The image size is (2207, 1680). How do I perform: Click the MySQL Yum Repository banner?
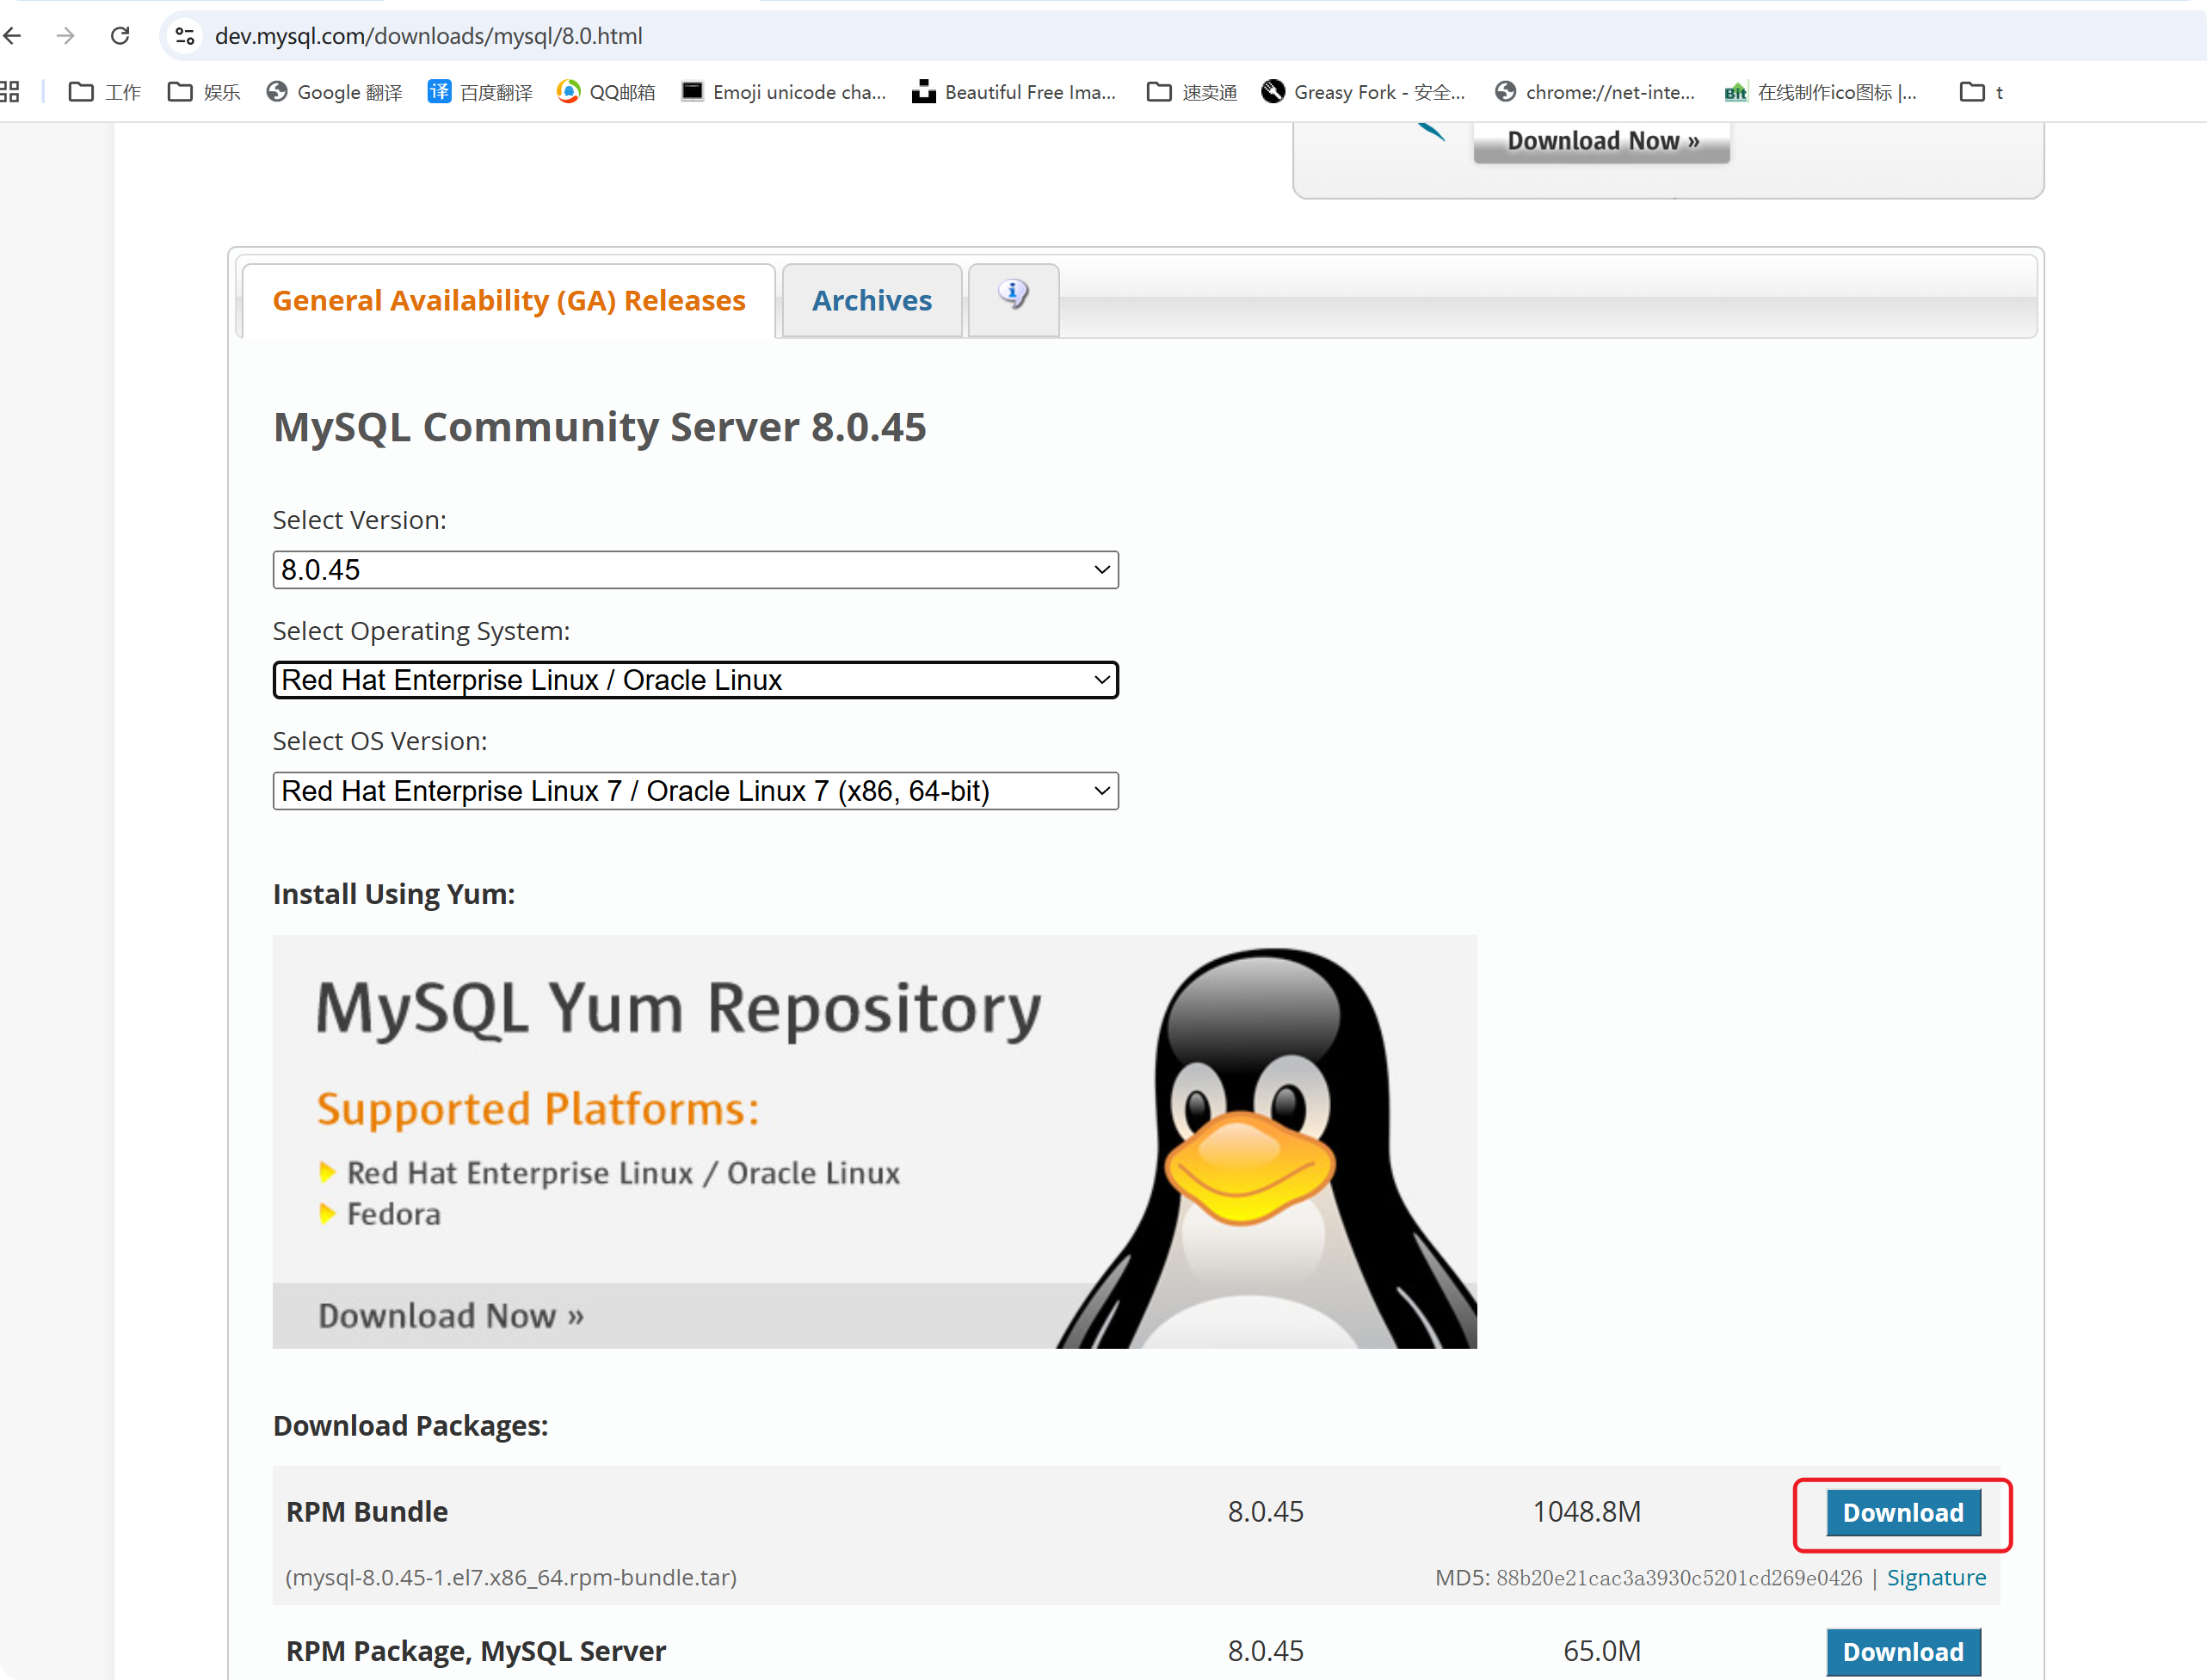point(873,1141)
